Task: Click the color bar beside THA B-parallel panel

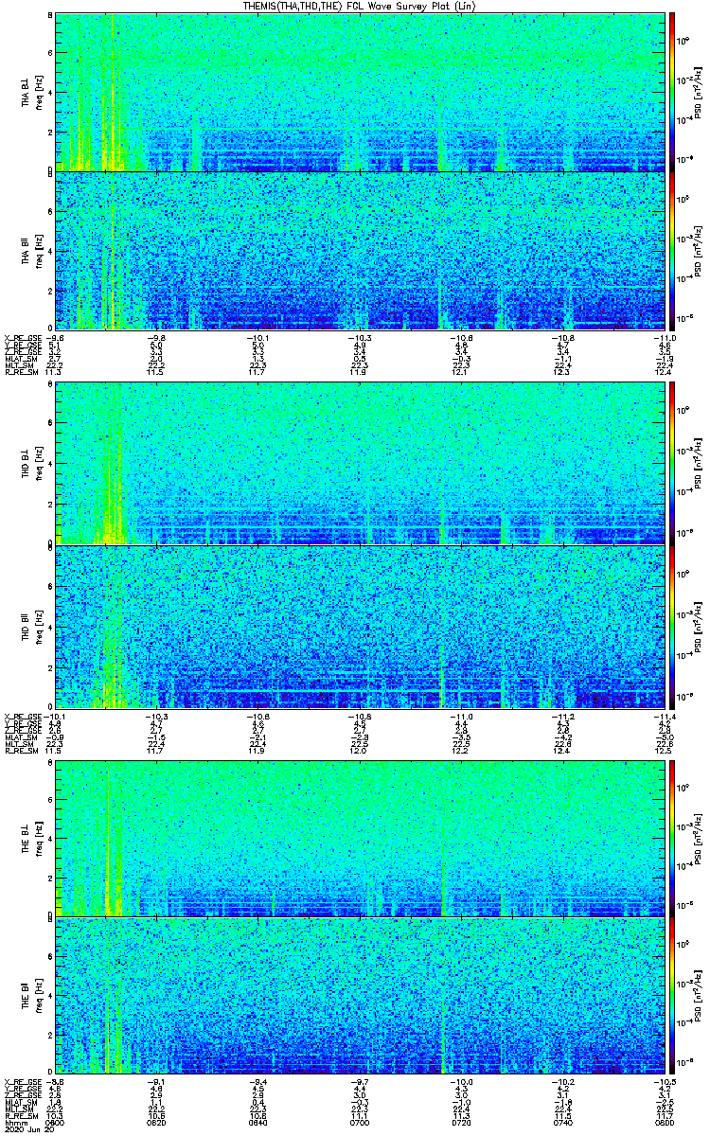Action: pyautogui.click(x=673, y=250)
